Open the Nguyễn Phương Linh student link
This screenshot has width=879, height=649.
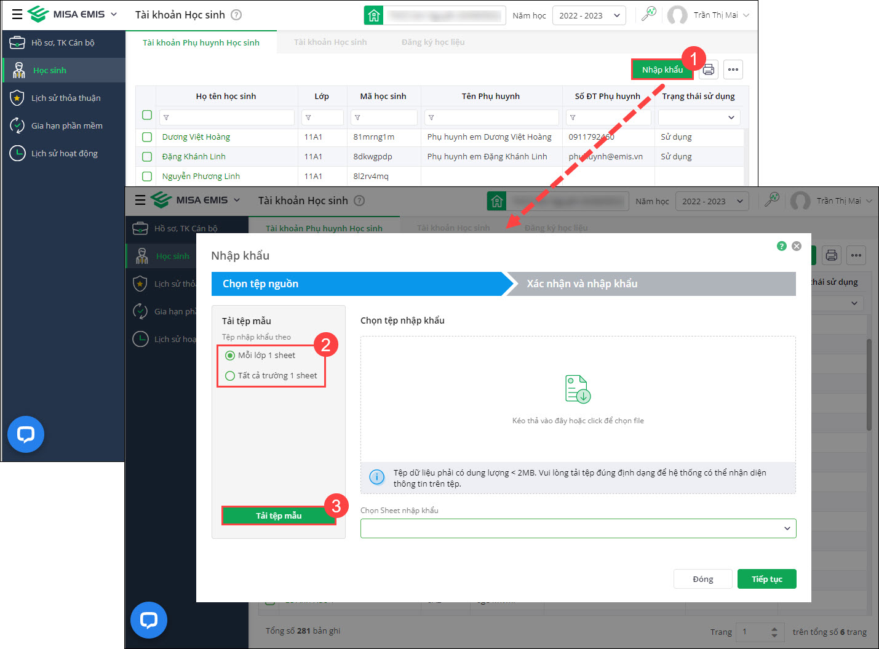click(x=201, y=177)
